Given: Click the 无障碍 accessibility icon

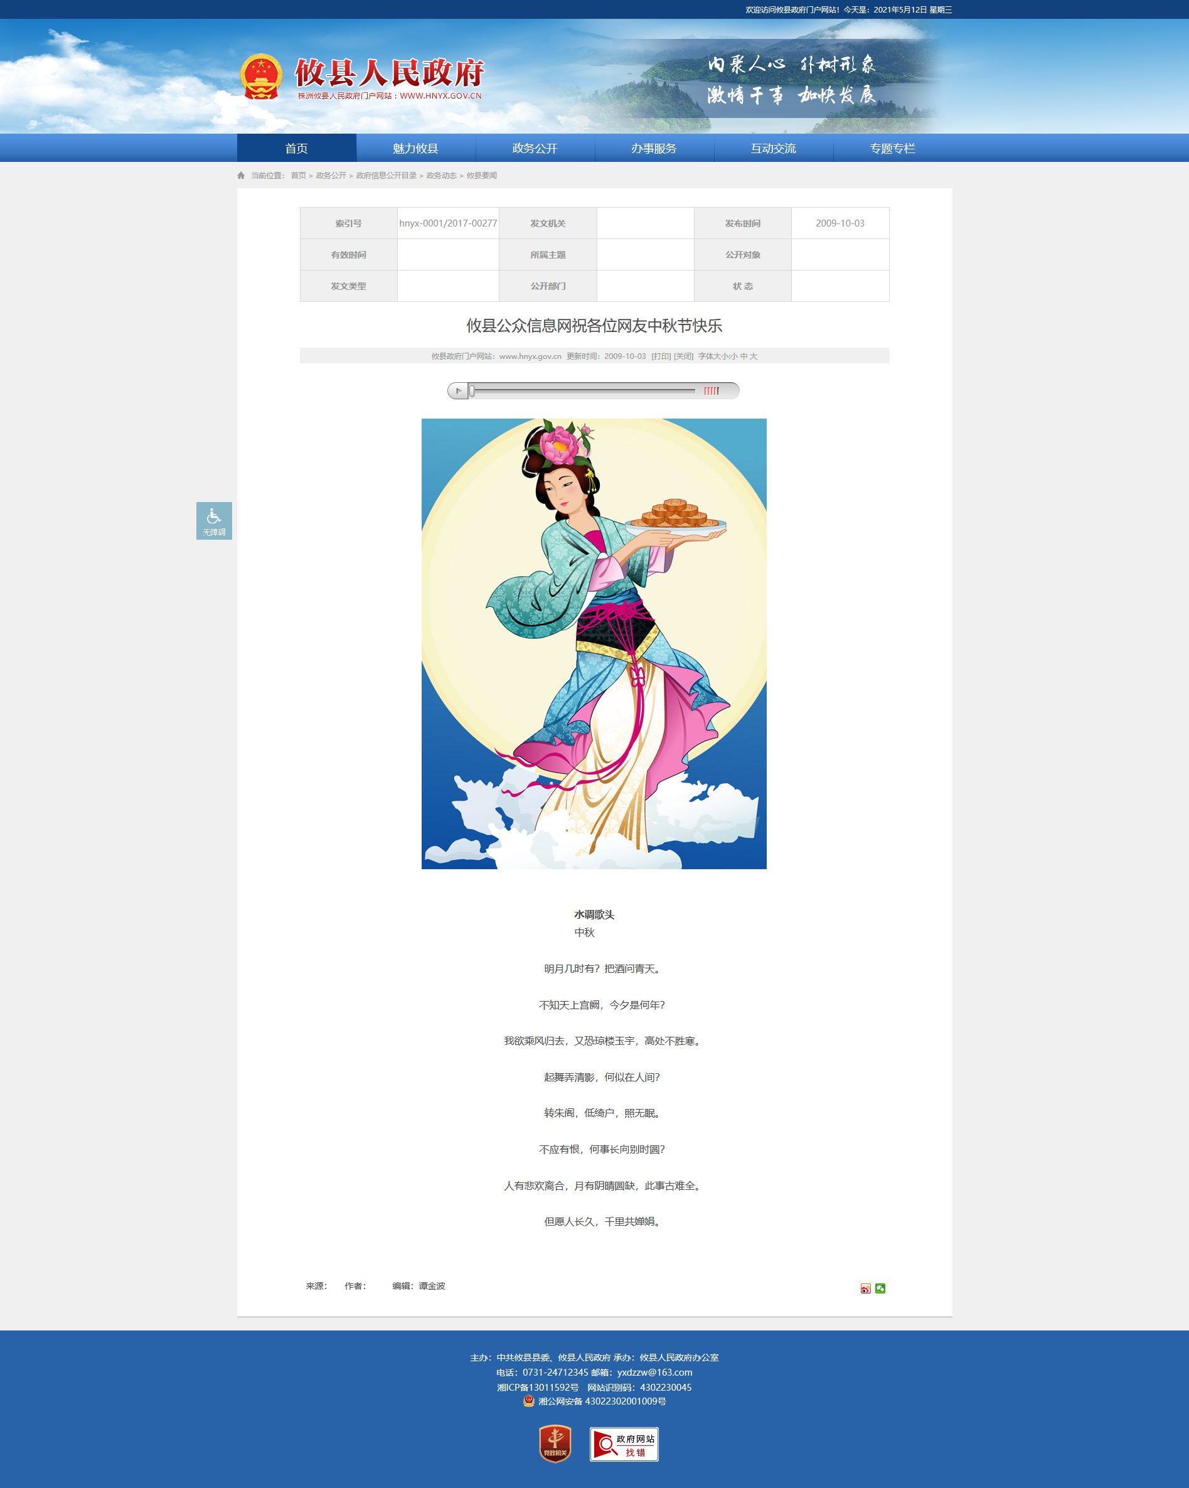Looking at the screenshot, I should (214, 520).
